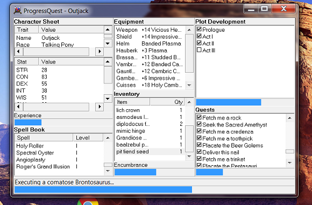312x205 pixels.
Task: Select the WIS stat row
Action: click(59, 97)
